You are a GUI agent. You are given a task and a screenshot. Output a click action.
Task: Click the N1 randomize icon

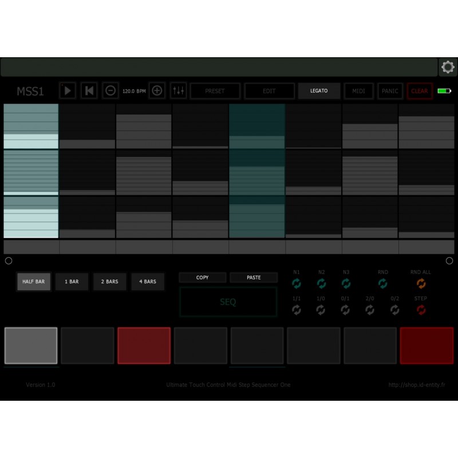[296, 283]
